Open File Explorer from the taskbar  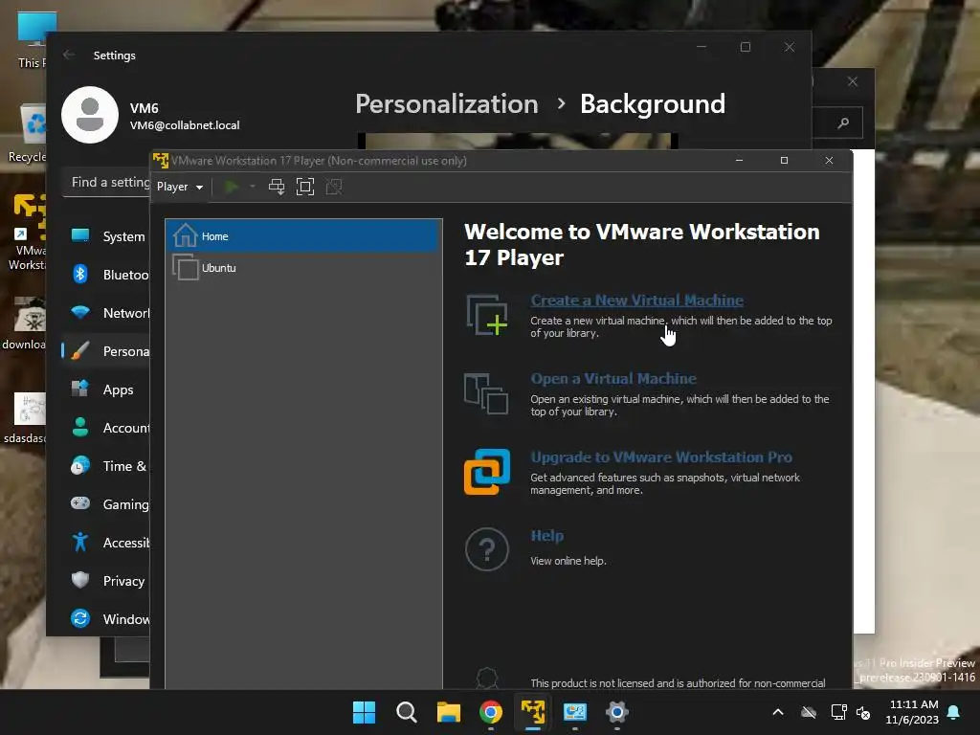coord(449,712)
